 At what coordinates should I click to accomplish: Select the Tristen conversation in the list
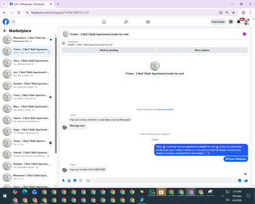pyautogui.click(x=27, y=51)
